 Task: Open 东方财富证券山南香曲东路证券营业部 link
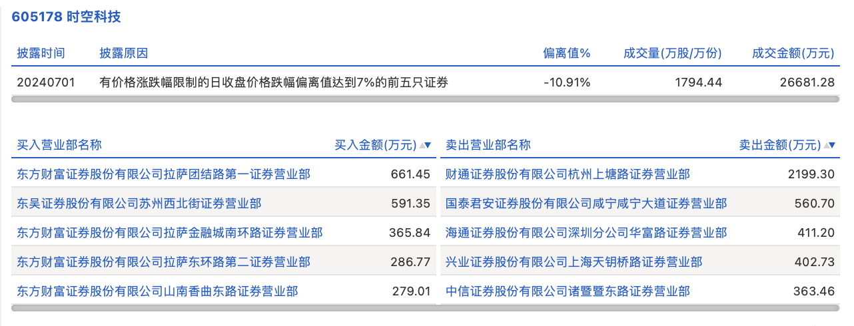point(157,291)
